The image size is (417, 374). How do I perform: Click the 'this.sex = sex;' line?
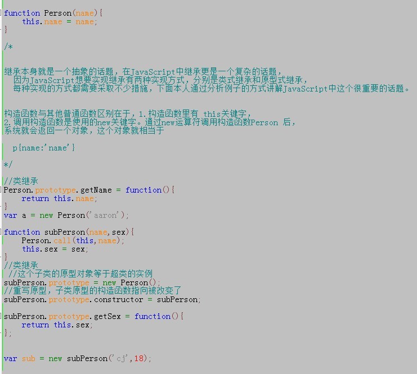pyautogui.click(x=55, y=249)
